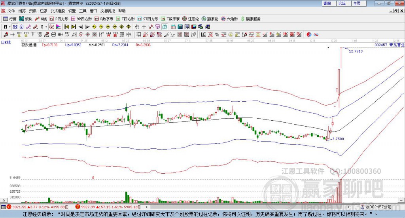Screen dimensions: 405x218
Task: Open the 交易委托 menu
Action: coord(108,11)
